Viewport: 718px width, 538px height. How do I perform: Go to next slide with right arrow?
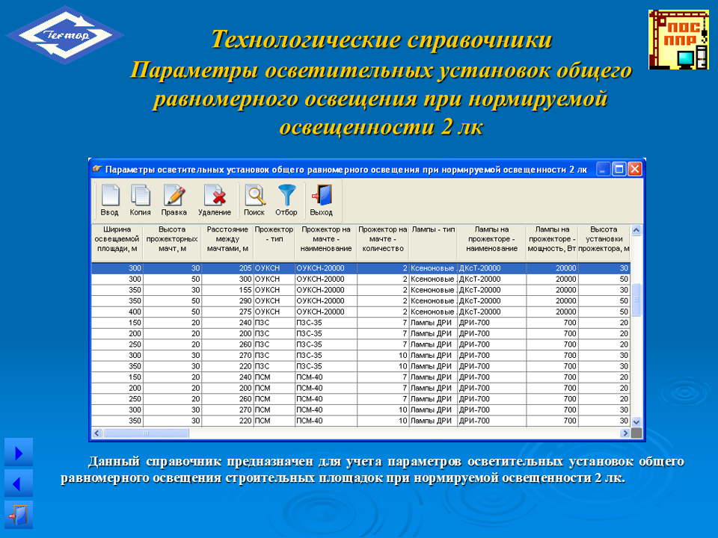(19, 453)
